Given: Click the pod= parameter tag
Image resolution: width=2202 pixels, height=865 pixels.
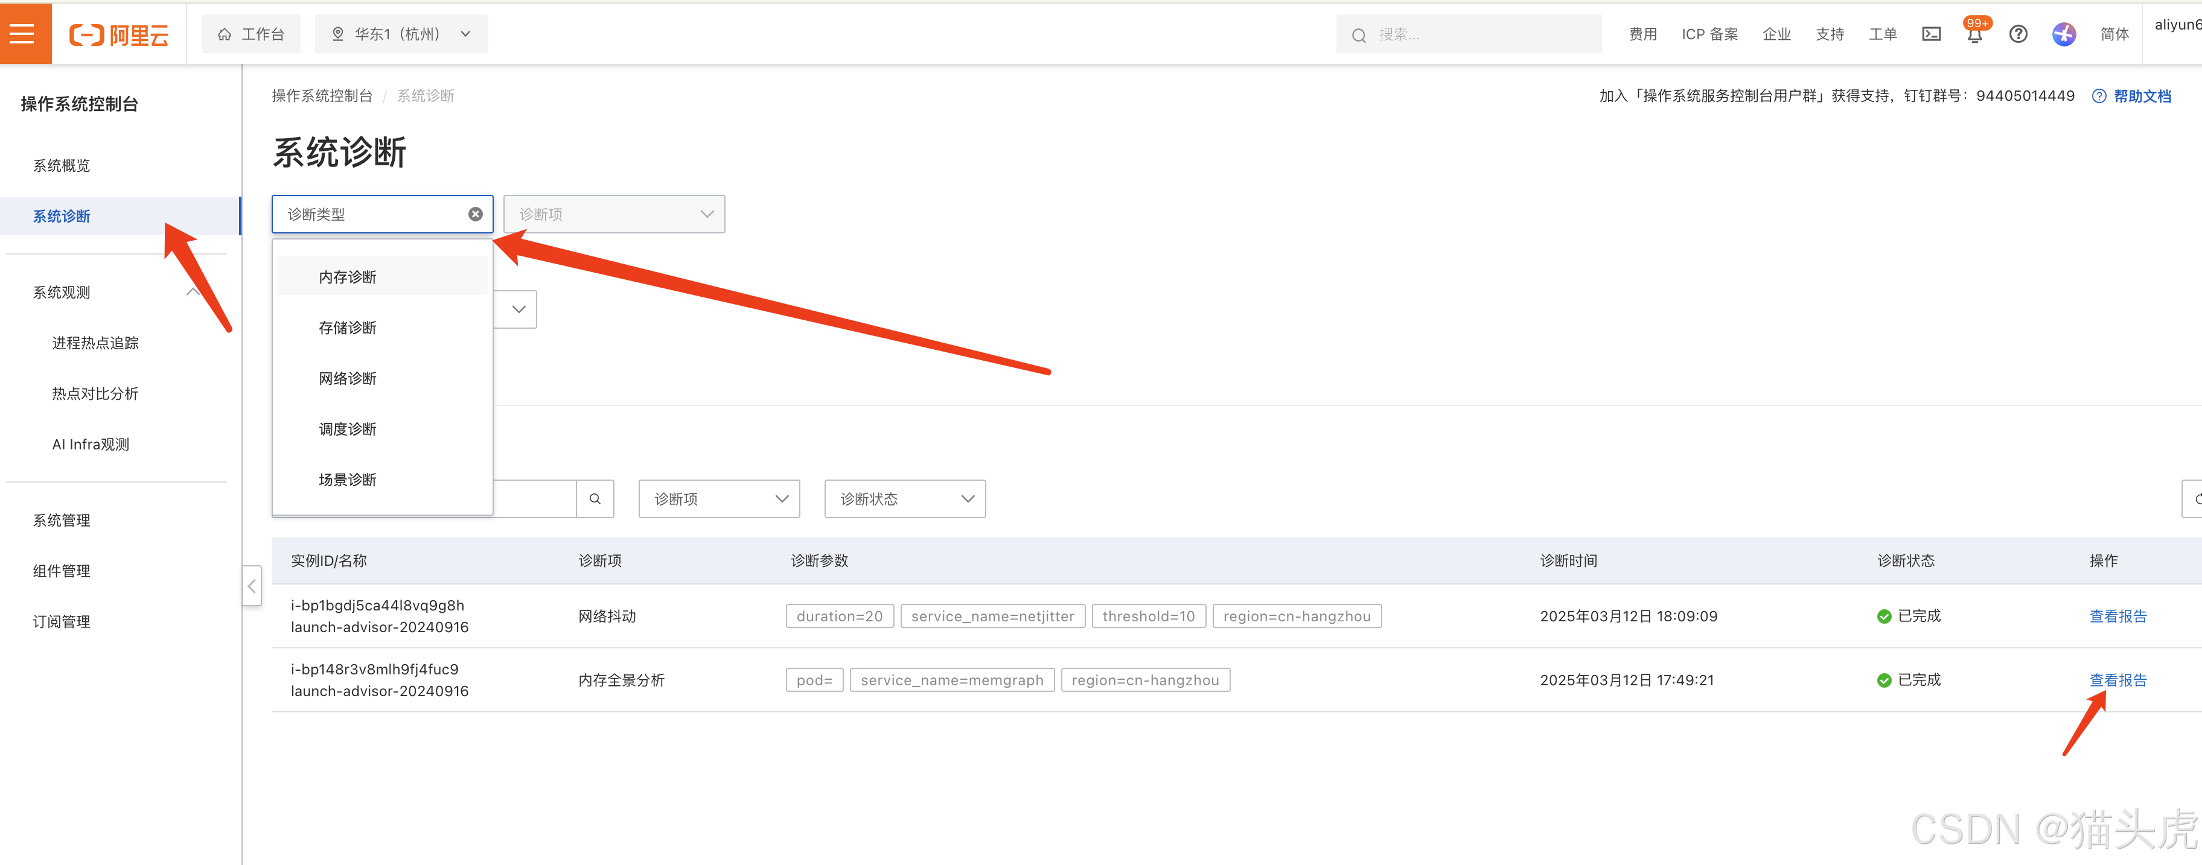Looking at the screenshot, I should click(814, 680).
